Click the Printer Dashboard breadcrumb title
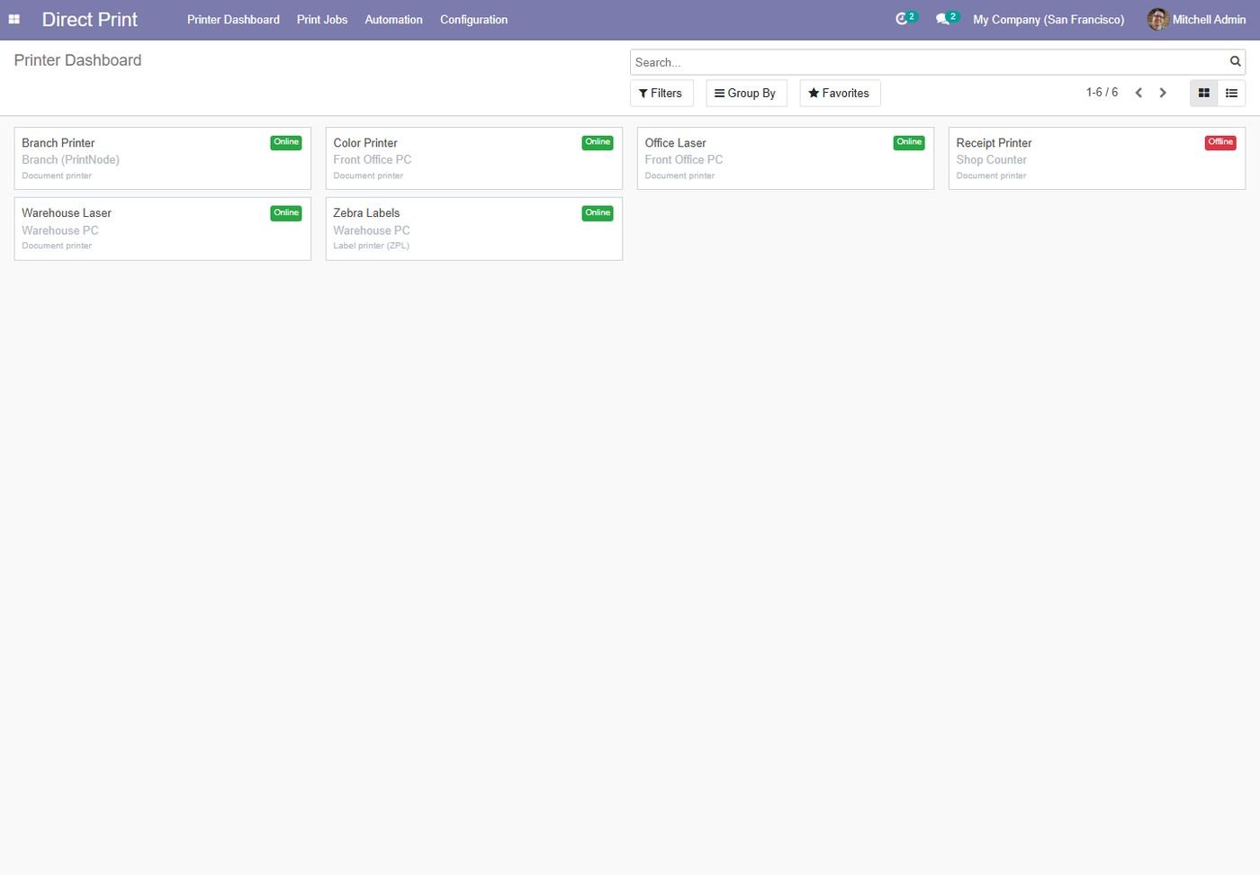 (x=77, y=60)
